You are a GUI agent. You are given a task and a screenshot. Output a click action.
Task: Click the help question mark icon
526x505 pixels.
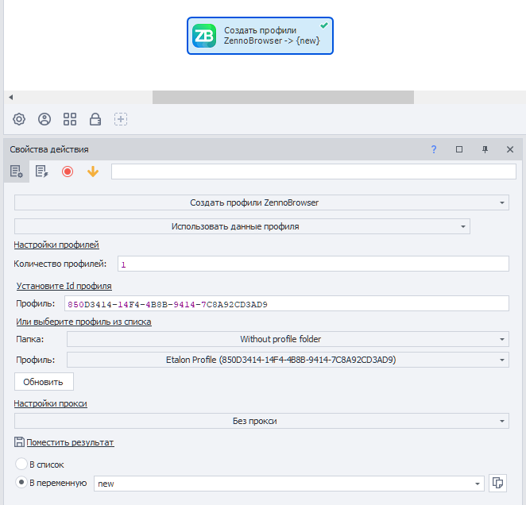coord(434,149)
